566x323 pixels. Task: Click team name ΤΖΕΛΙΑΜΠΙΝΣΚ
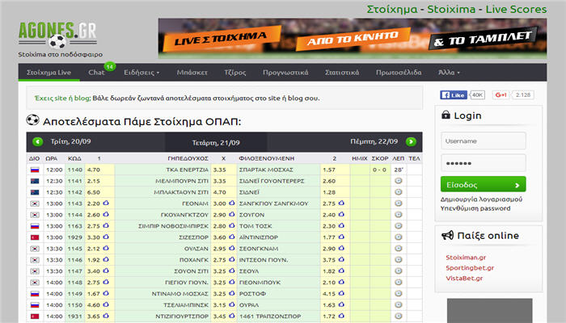(x=186, y=305)
